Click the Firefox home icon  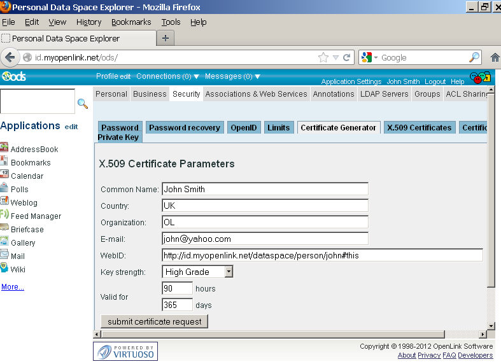click(x=495, y=57)
